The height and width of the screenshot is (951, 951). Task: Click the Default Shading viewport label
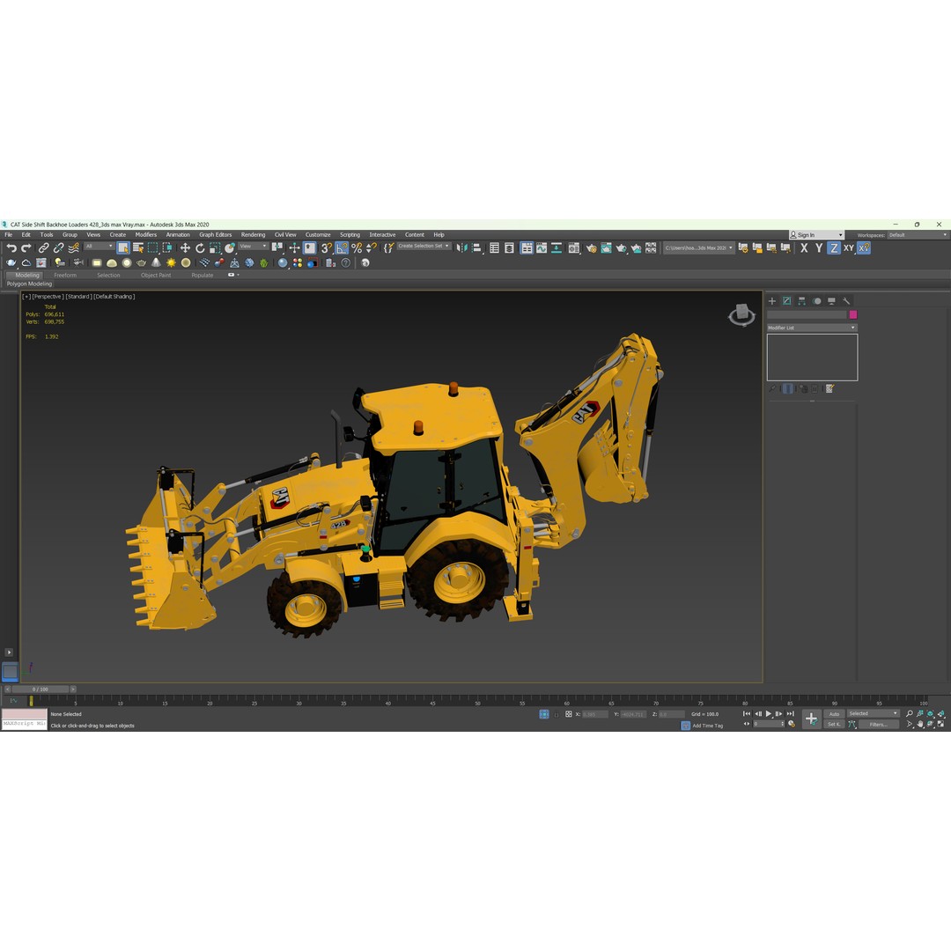click(x=114, y=297)
